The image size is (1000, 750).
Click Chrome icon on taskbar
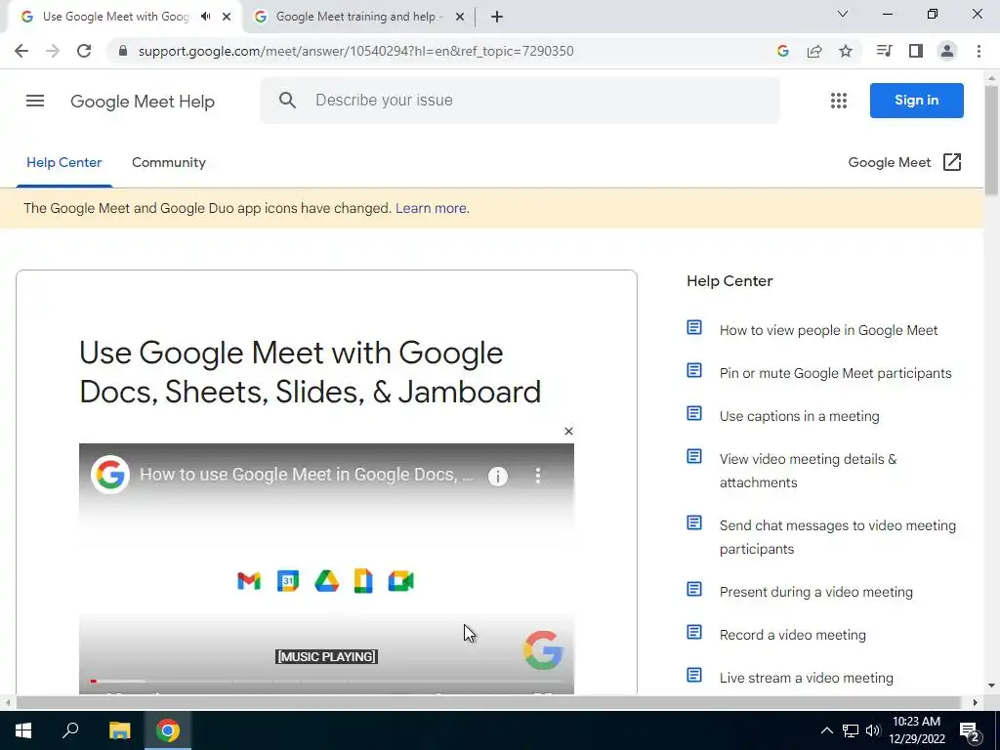(168, 730)
